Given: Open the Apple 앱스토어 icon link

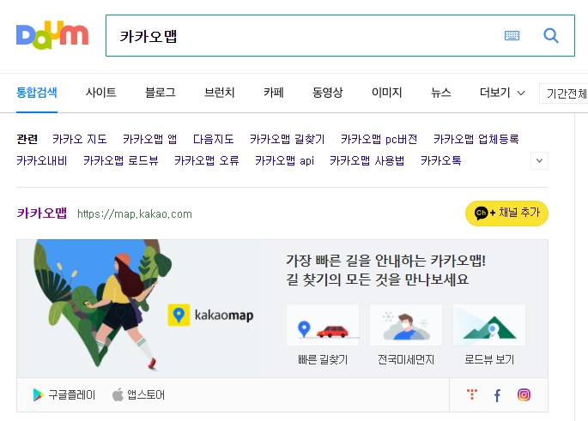Looking at the screenshot, I should (x=138, y=394).
